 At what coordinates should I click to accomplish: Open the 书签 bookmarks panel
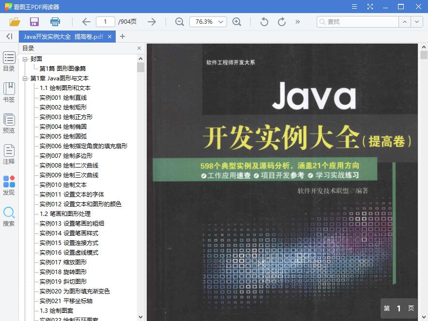pyautogui.click(x=9, y=92)
